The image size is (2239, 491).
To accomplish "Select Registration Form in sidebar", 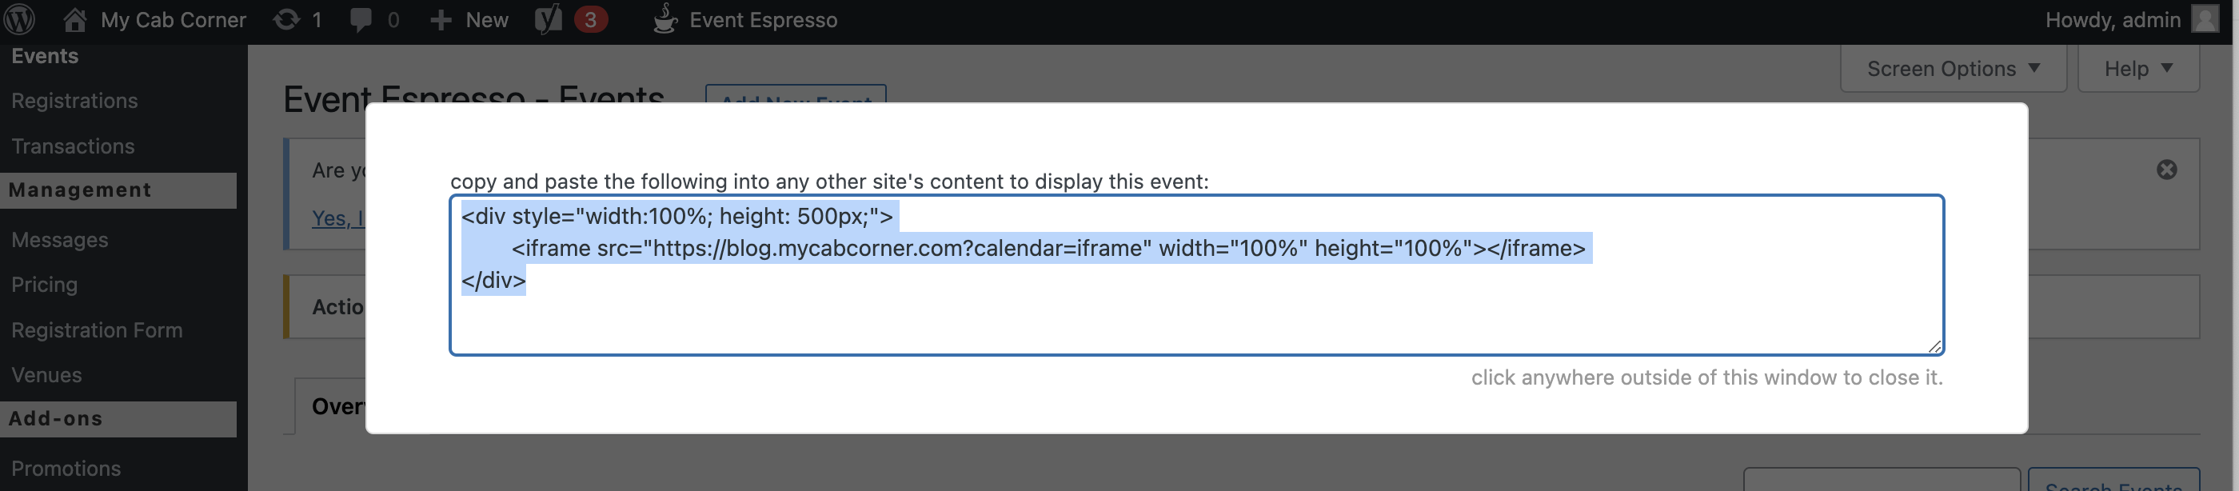I will [x=97, y=330].
